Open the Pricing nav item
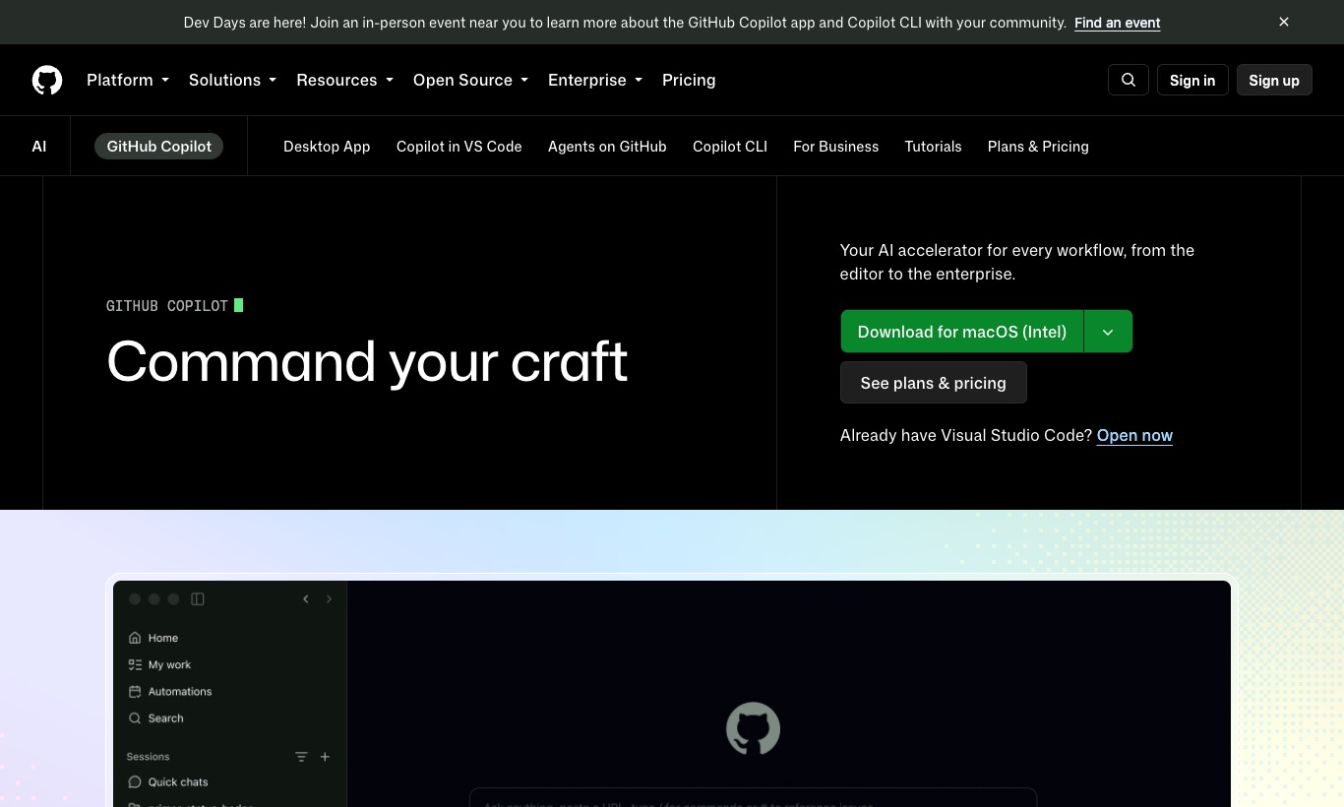1344x807 pixels. (x=689, y=80)
